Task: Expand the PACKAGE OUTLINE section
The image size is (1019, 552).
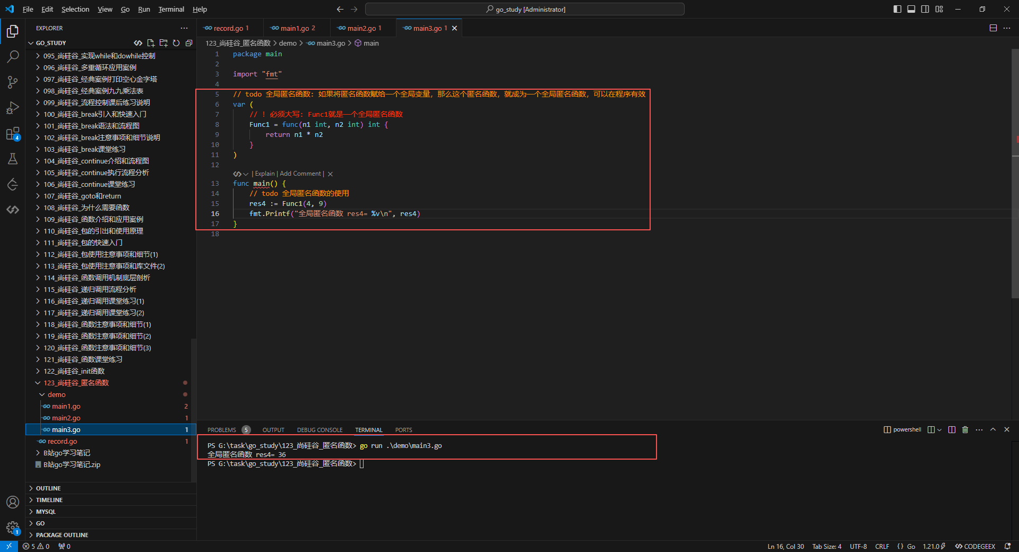Action: click(x=111, y=535)
